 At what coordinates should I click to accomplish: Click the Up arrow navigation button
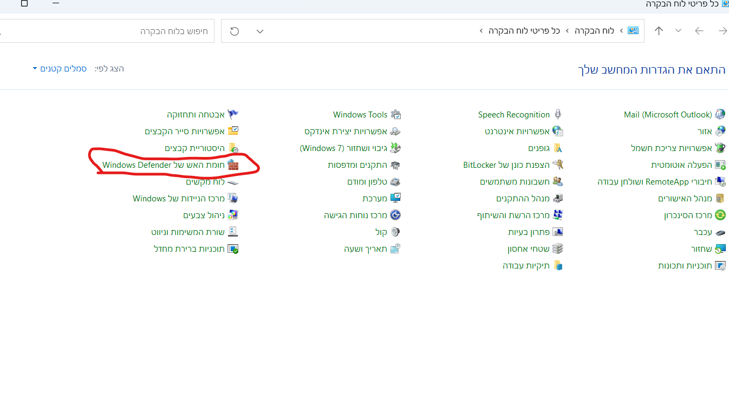659,31
